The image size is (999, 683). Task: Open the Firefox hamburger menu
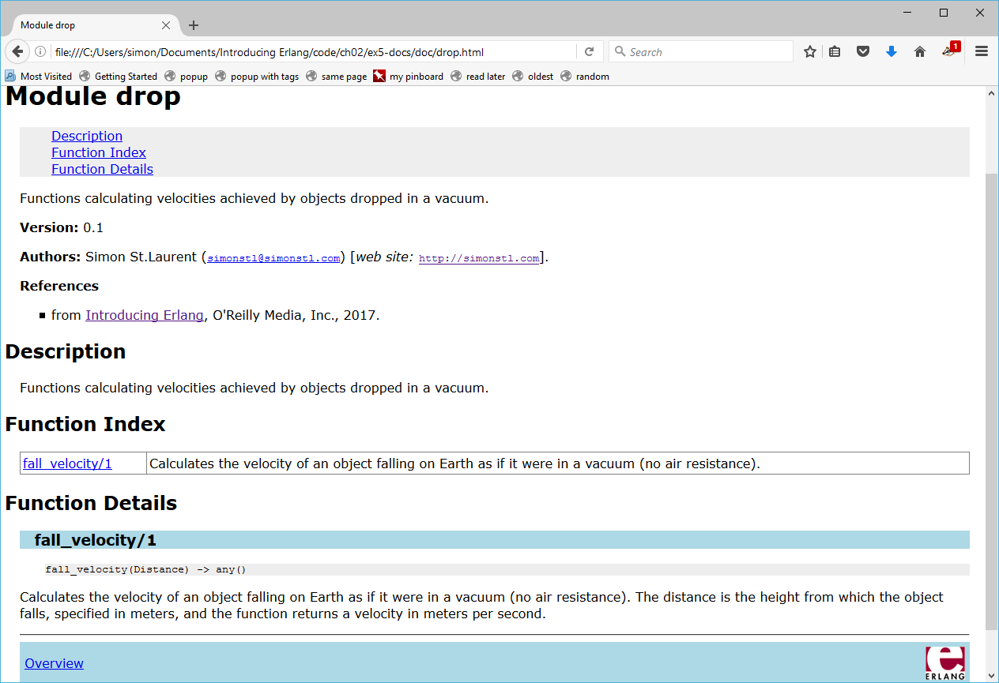(x=982, y=52)
